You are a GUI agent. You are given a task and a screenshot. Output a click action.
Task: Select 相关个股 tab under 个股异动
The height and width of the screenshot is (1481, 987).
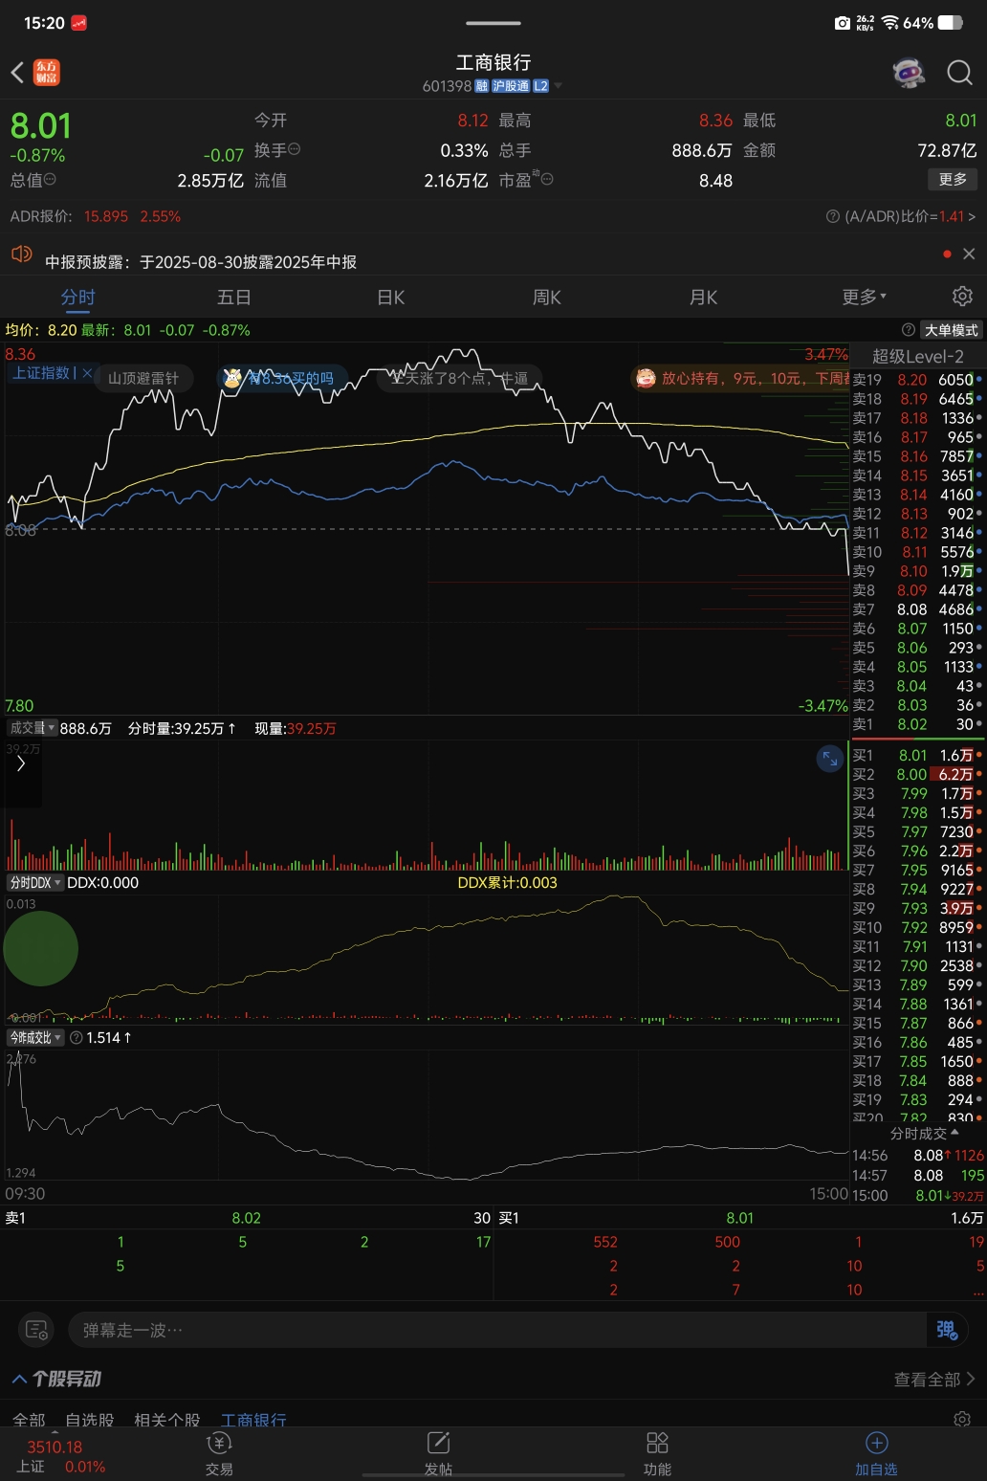click(167, 1420)
